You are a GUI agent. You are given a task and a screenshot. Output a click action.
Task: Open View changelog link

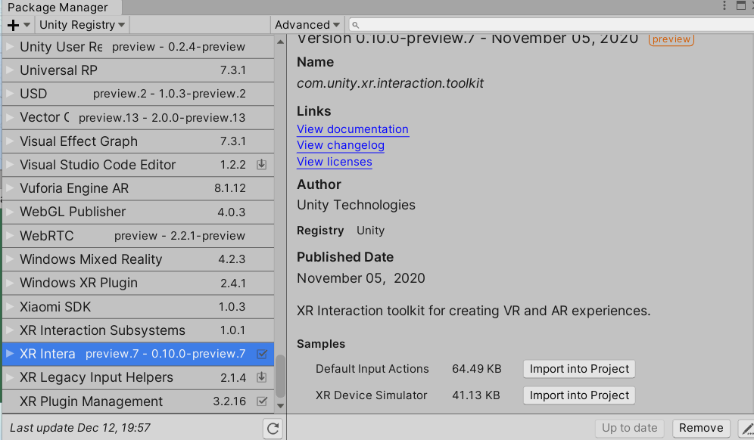341,145
